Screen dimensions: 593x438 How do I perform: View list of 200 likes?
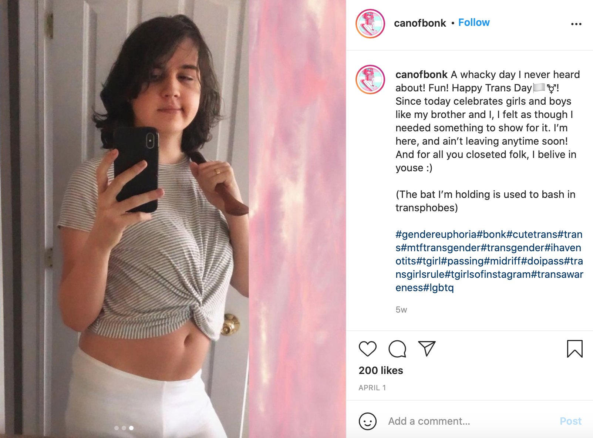pyautogui.click(x=381, y=370)
